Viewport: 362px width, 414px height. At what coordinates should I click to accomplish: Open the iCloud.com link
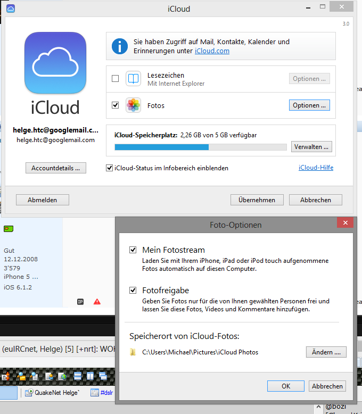tap(212, 51)
